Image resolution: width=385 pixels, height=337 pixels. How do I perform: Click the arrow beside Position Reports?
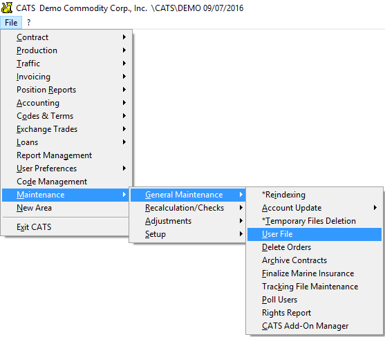pos(124,90)
